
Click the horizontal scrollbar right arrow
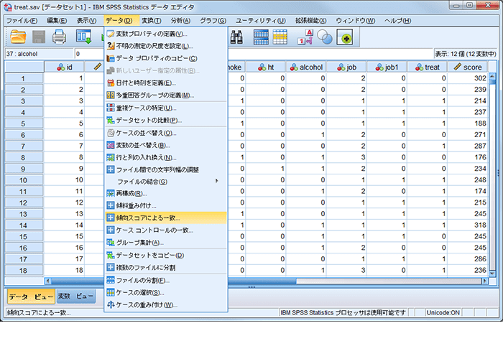(x=485, y=281)
